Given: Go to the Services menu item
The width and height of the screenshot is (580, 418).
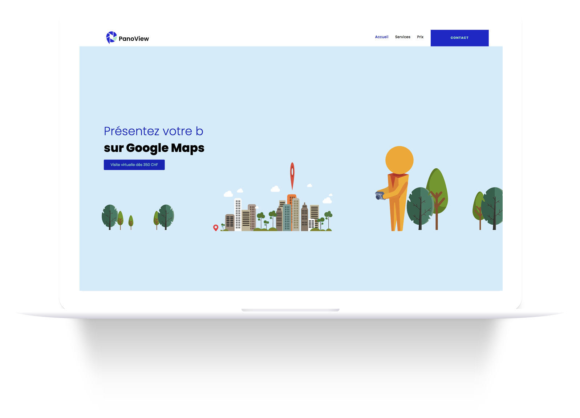Looking at the screenshot, I should click(402, 37).
